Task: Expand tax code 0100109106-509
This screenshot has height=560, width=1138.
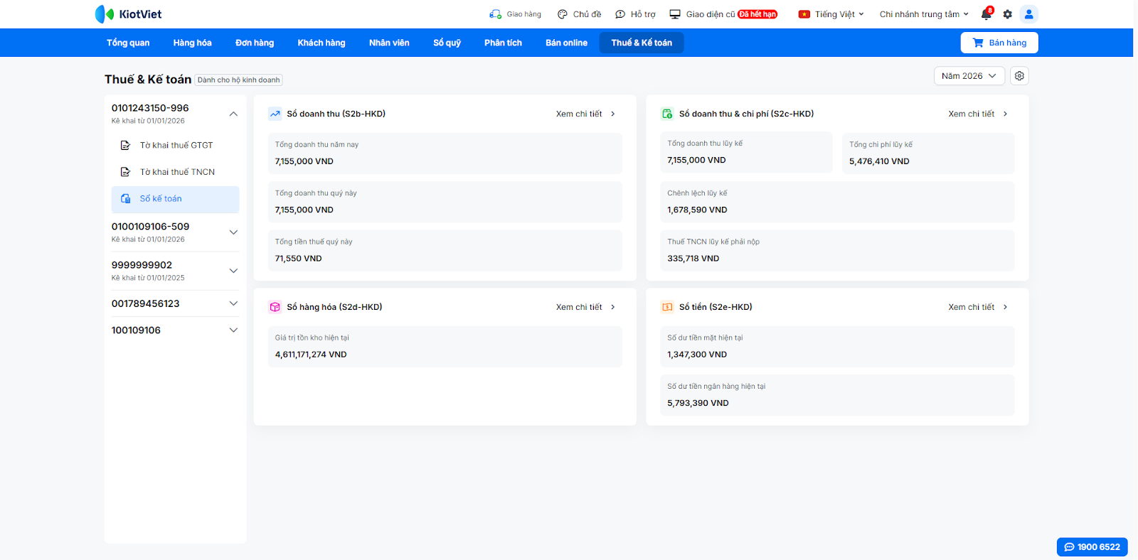Action: tap(233, 232)
